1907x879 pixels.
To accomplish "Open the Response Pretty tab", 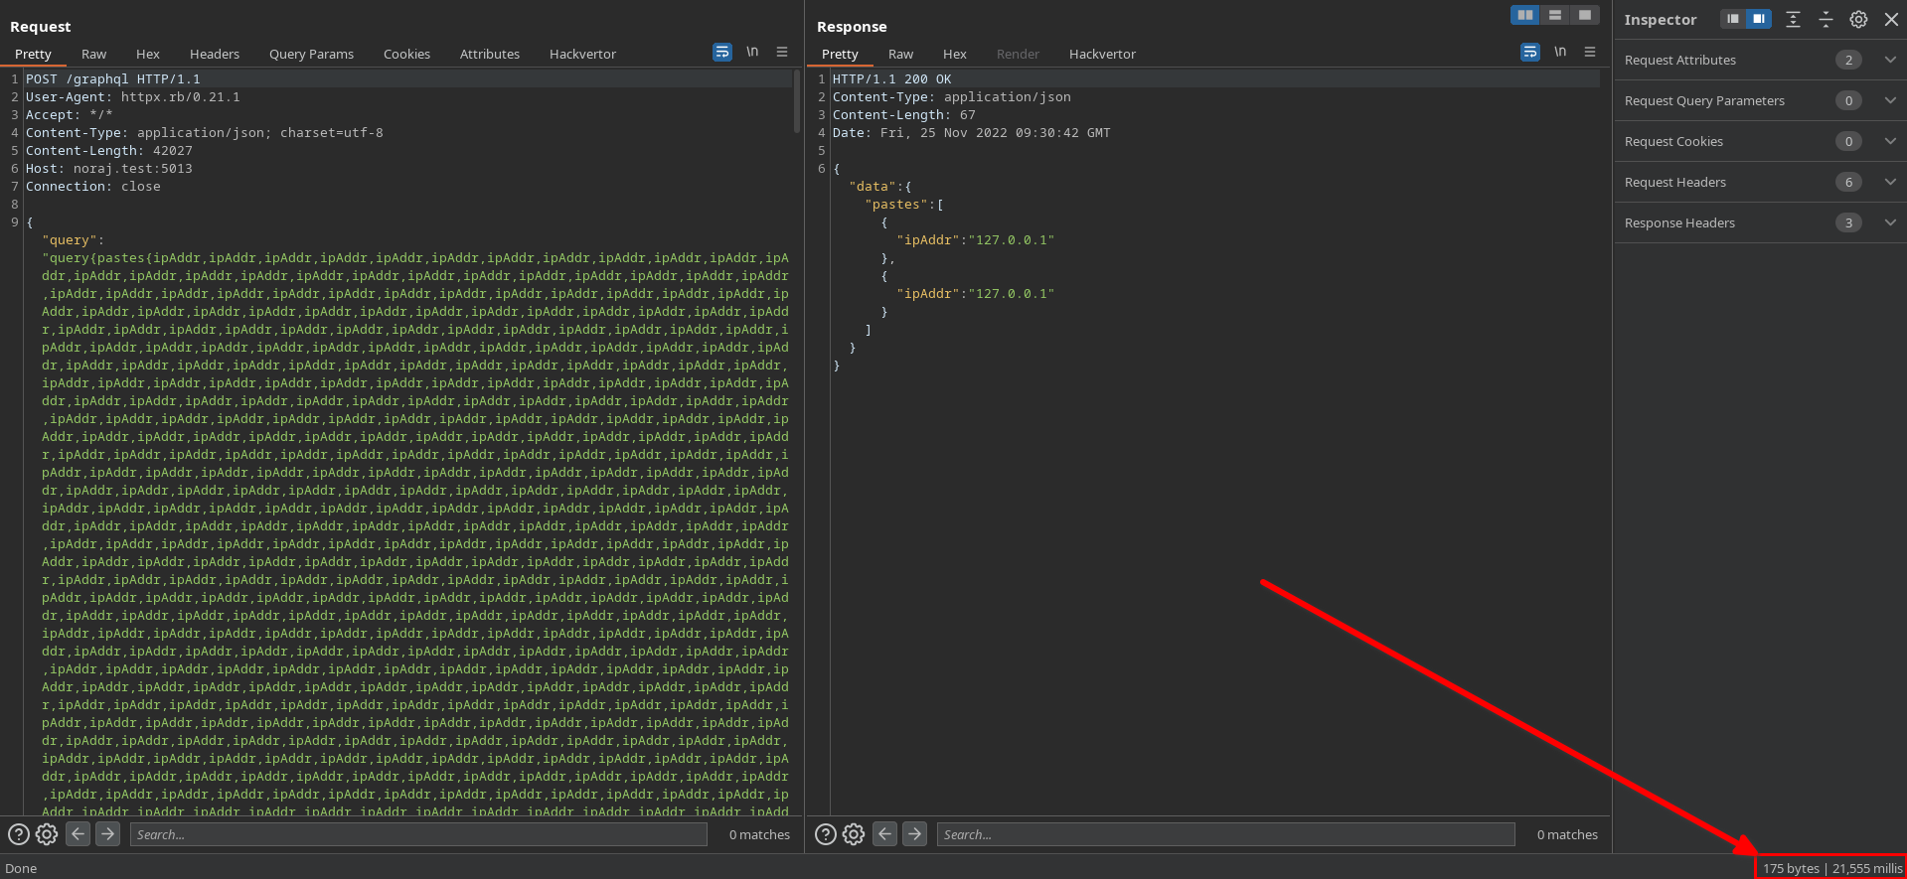I will pyautogui.click(x=840, y=54).
